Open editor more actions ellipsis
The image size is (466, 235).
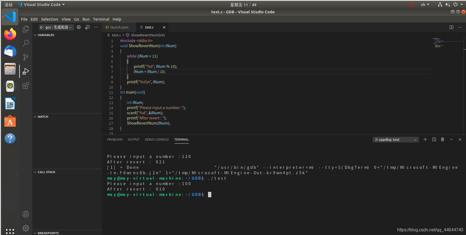(x=460, y=27)
